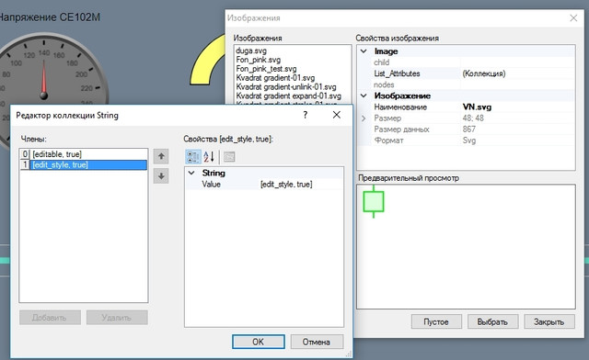The width and height of the screenshot is (589, 360).
Task: Select Fon_pink_test.svg in images list
Action: pyautogui.click(x=266, y=69)
